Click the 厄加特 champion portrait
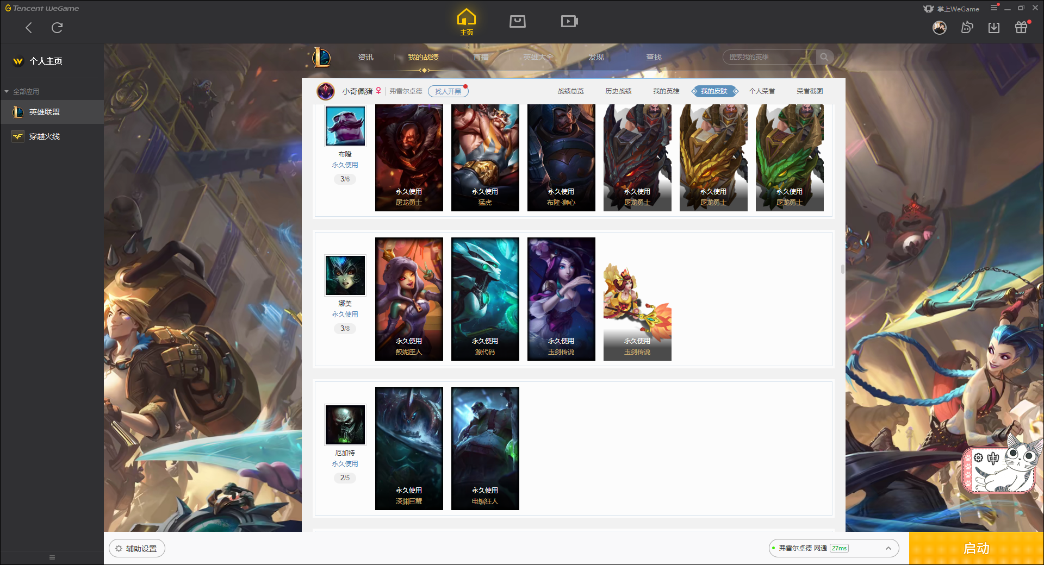The width and height of the screenshot is (1044, 565). (345, 424)
